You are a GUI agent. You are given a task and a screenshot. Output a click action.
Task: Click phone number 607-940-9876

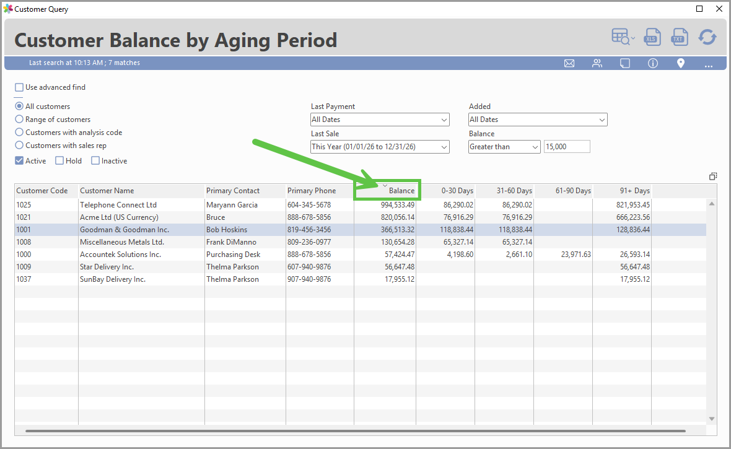309,267
